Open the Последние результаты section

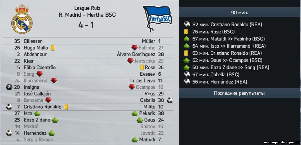pyautogui.click(x=240, y=93)
